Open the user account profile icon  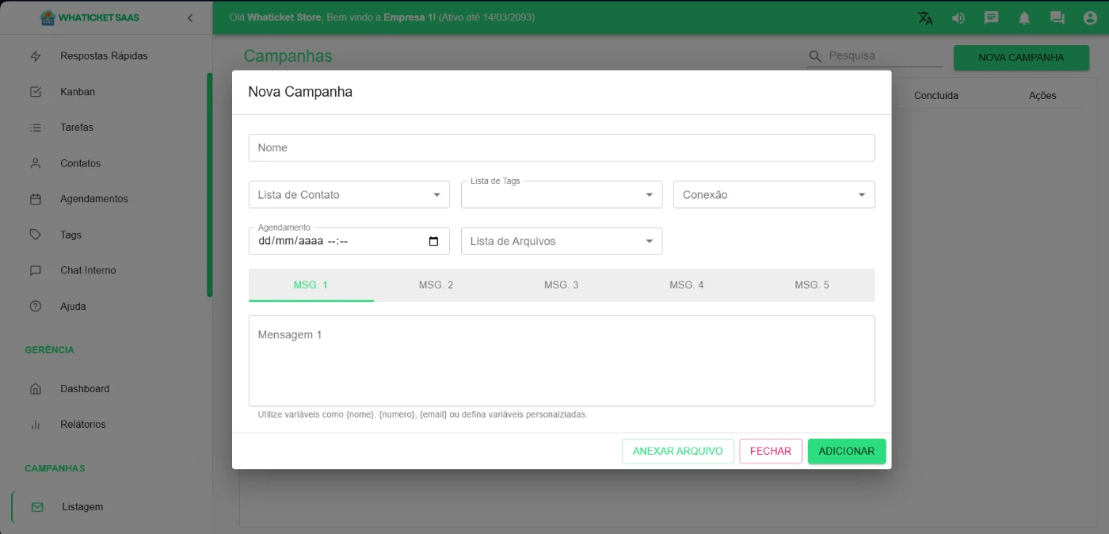(1090, 17)
